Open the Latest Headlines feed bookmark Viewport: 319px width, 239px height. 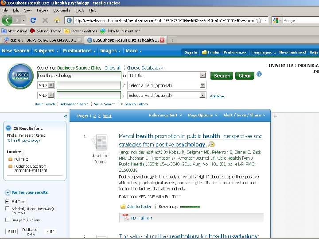click(81, 31)
